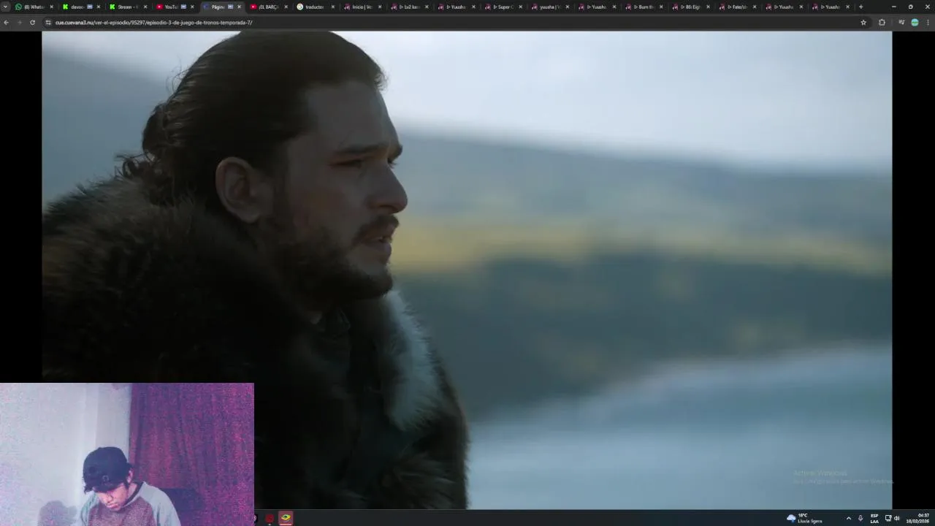This screenshot has width=935, height=526.
Task: Open the browser extensions menu
Action: [882, 23]
